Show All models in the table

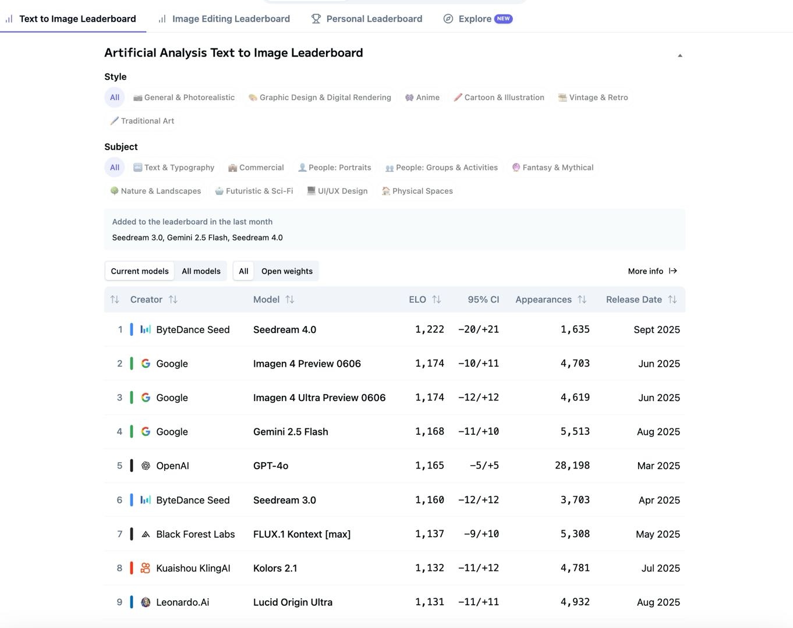click(x=201, y=271)
